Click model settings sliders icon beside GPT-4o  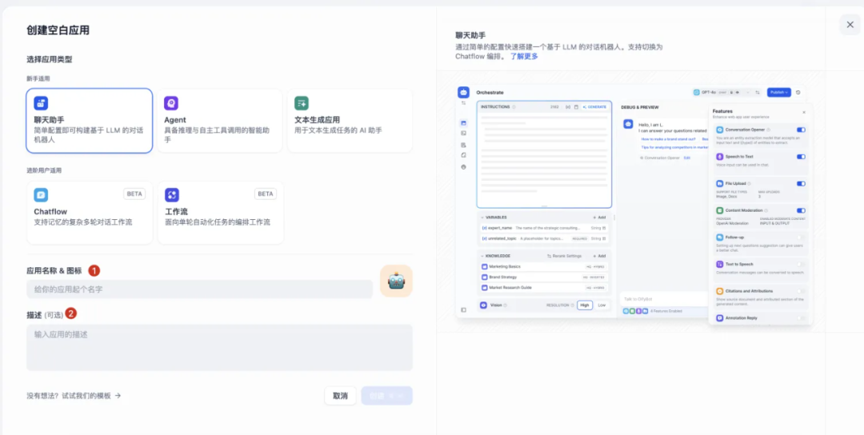click(x=758, y=92)
